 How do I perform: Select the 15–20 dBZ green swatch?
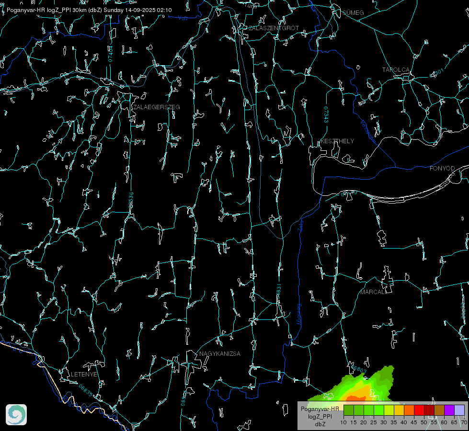point(359,410)
